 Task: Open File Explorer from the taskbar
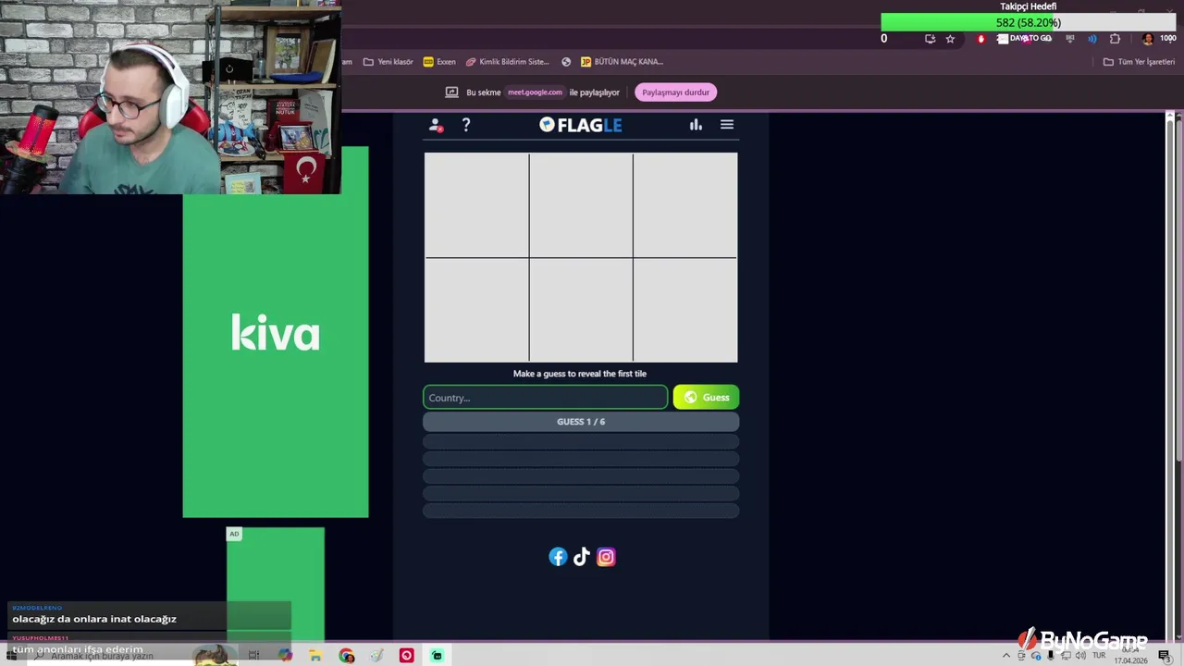315,656
